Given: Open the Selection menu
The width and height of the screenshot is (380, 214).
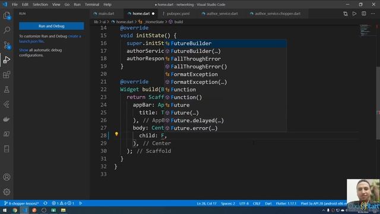Looking at the screenshot, I should (x=40, y=4).
